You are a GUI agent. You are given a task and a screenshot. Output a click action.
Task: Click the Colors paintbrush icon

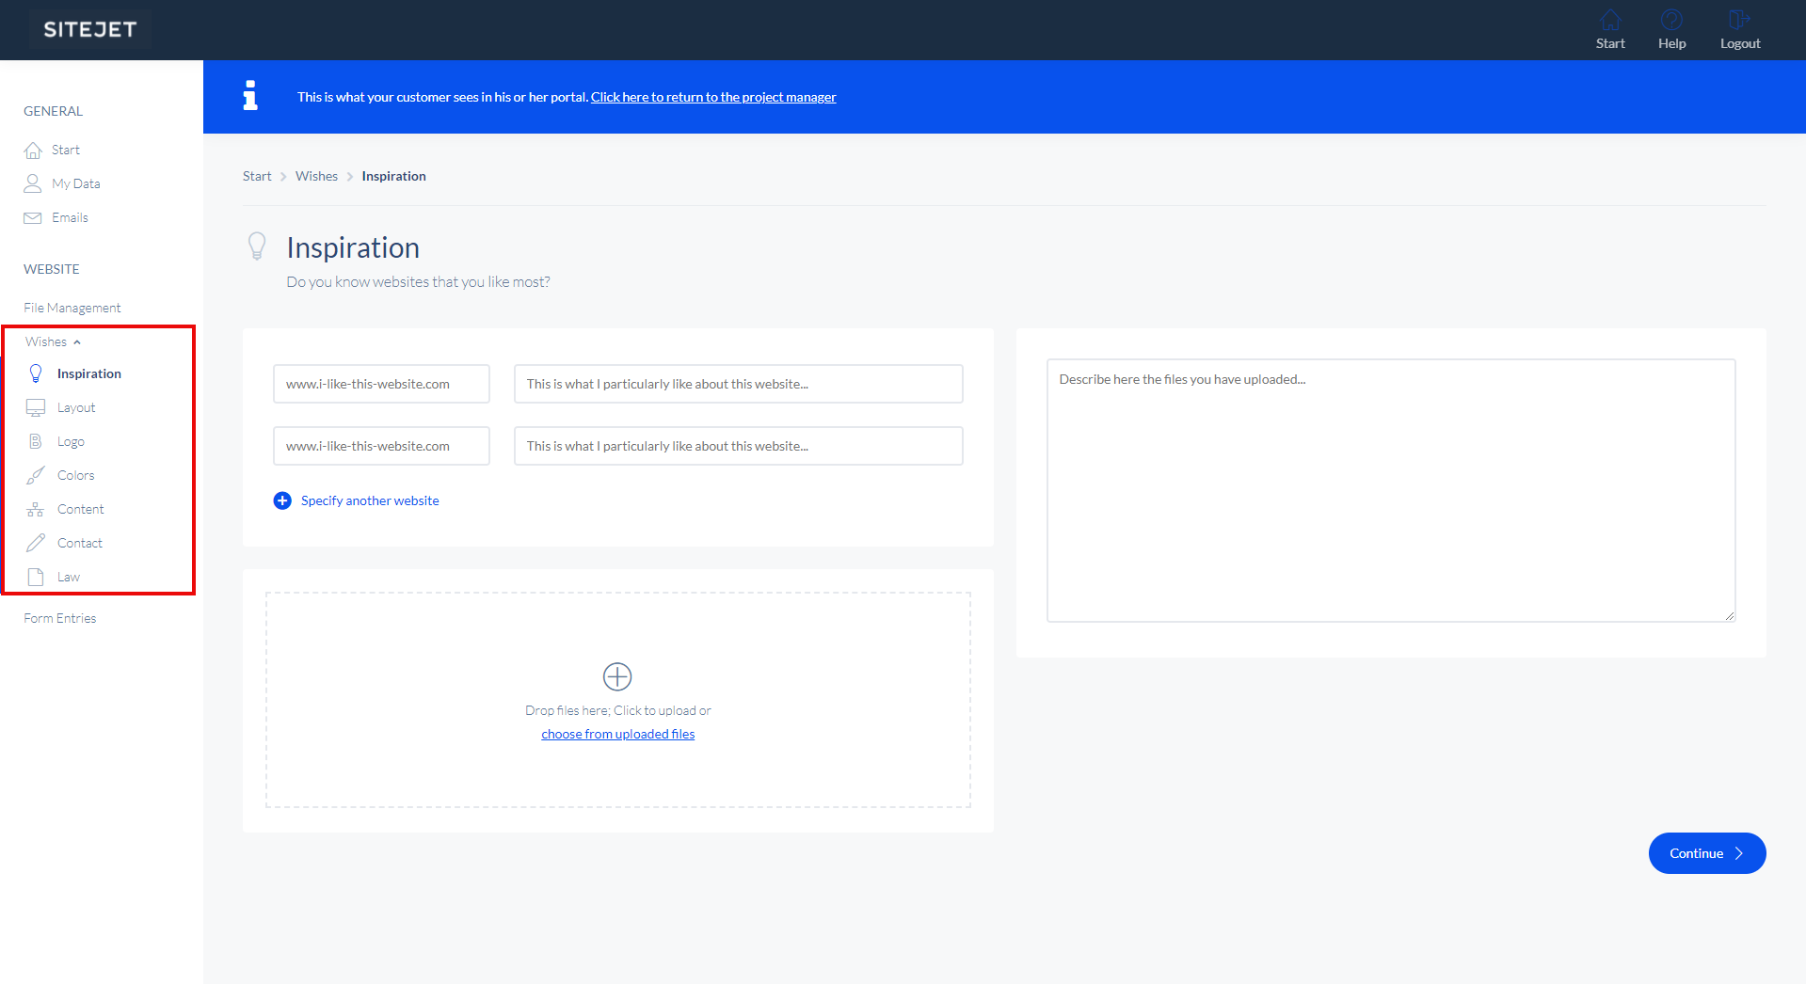(36, 475)
